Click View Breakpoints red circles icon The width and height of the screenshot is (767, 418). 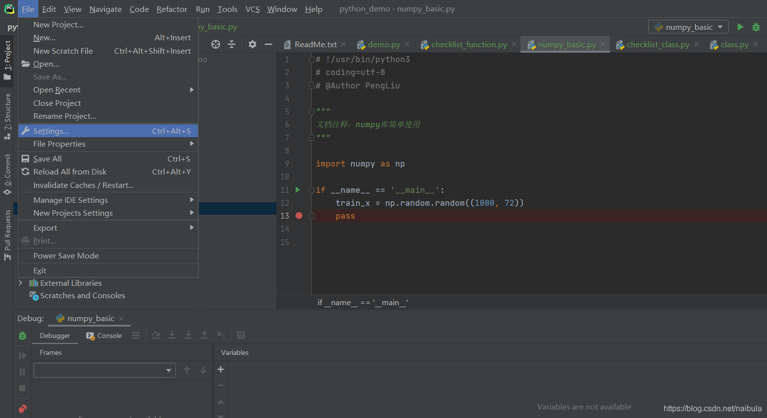coord(22,409)
